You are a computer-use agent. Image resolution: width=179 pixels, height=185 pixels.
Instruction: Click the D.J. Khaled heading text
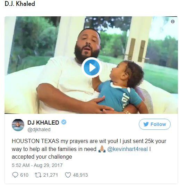point(20,4)
